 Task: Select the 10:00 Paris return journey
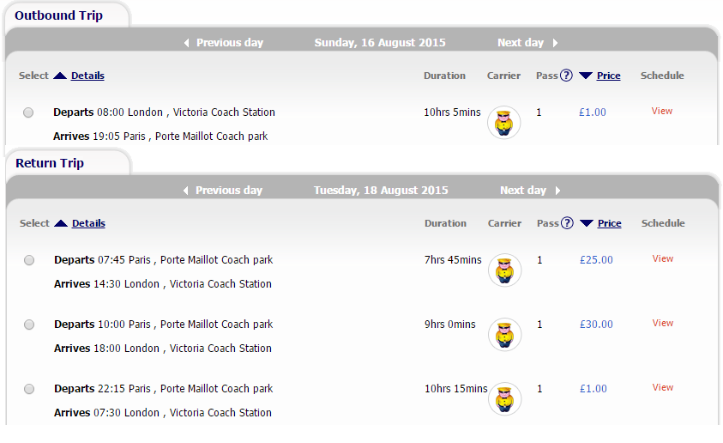click(29, 325)
